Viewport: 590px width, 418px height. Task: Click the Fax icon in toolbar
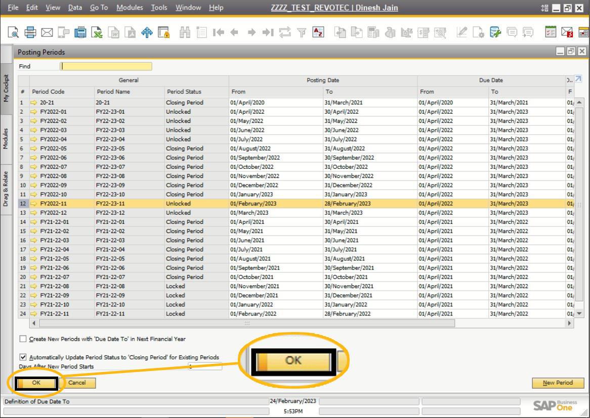click(80, 32)
